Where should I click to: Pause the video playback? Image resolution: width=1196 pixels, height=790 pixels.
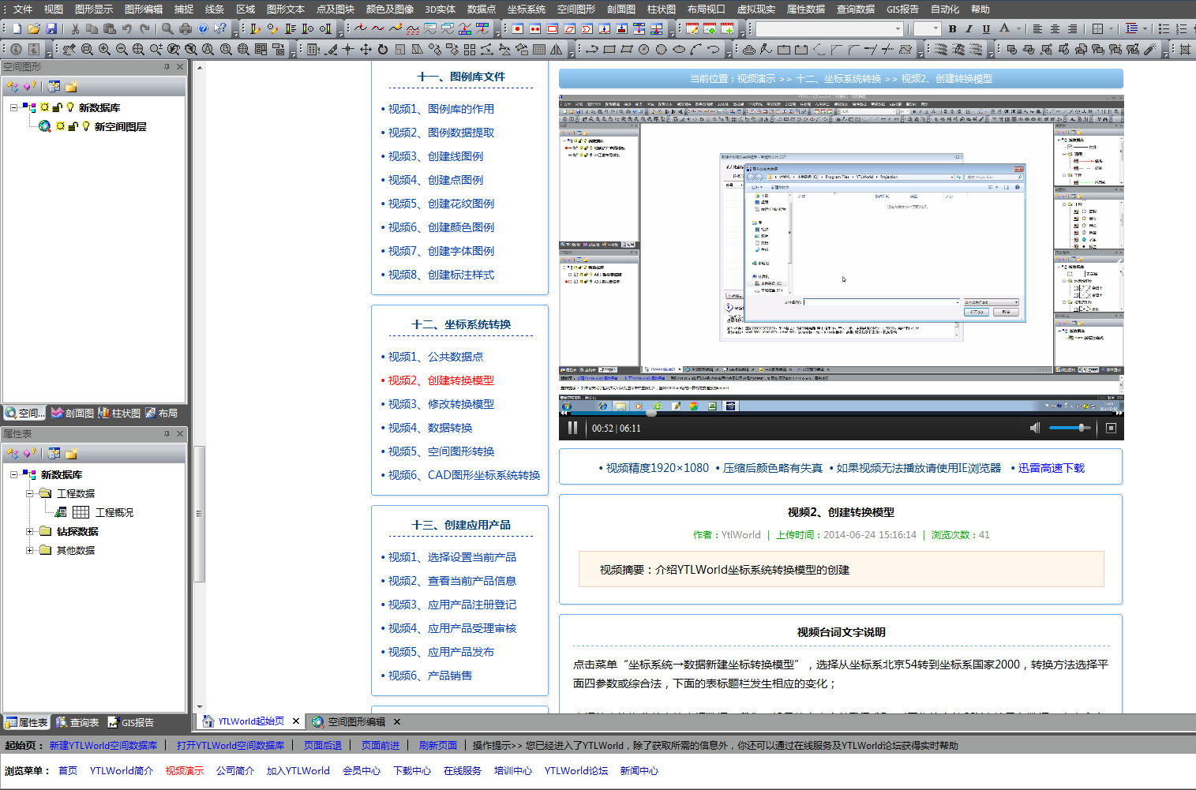coord(573,428)
